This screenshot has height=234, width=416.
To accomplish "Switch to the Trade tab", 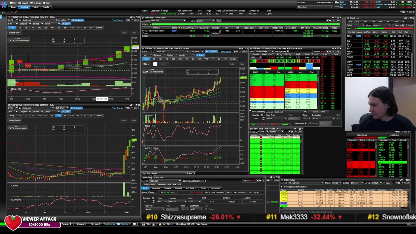I will [46, 7].
